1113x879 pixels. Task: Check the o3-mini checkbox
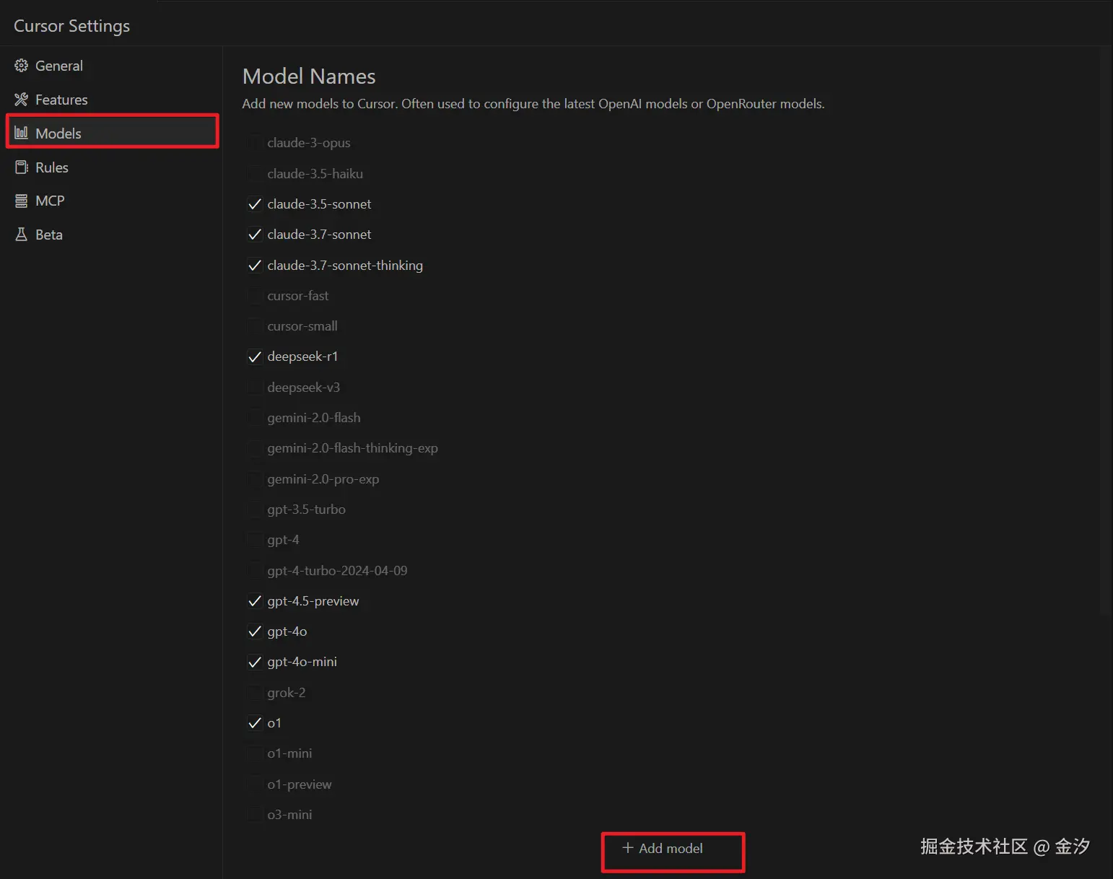pos(255,815)
